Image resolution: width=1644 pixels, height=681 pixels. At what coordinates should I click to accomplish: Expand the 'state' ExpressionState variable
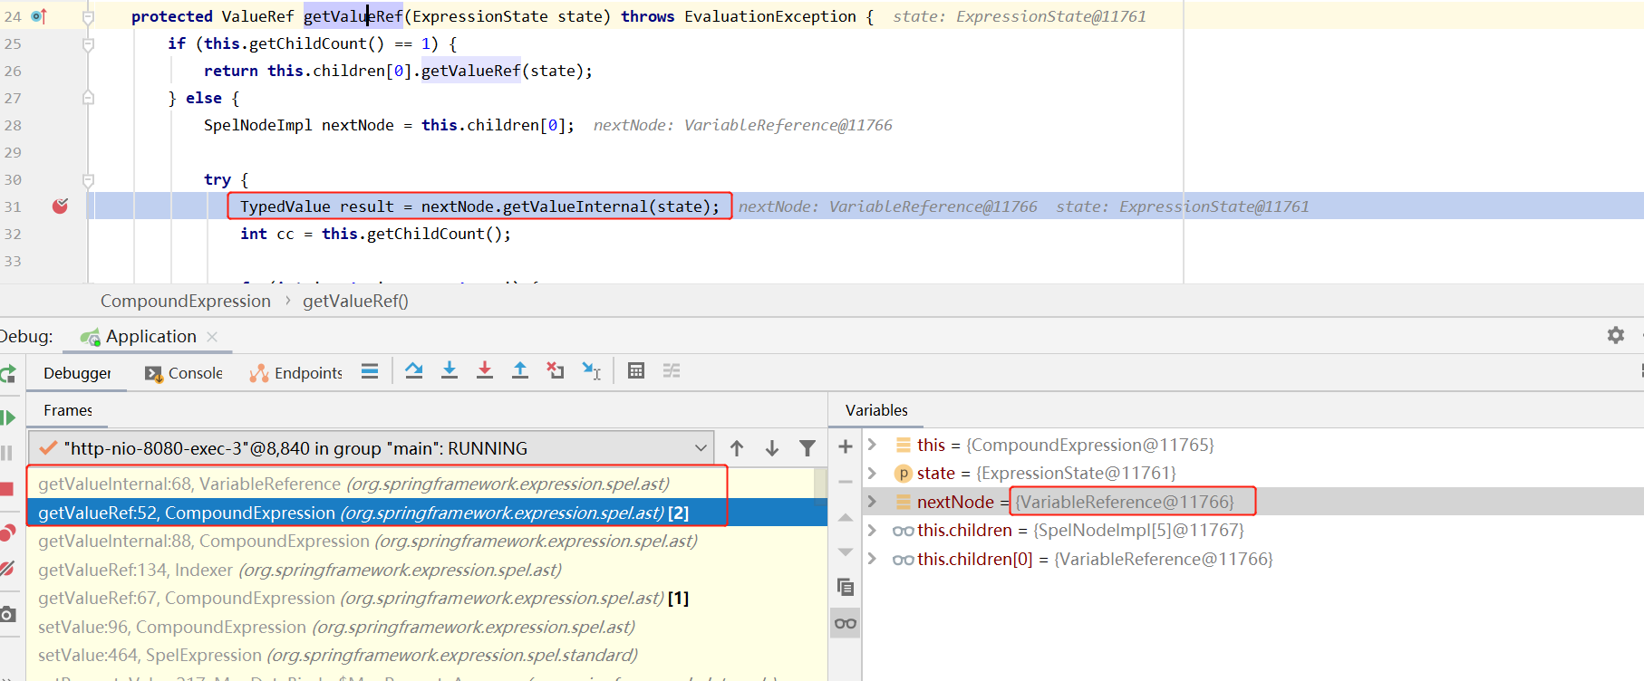coord(873,473)
